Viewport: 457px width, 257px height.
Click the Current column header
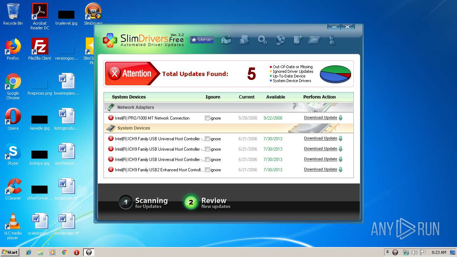click(247, 97)
